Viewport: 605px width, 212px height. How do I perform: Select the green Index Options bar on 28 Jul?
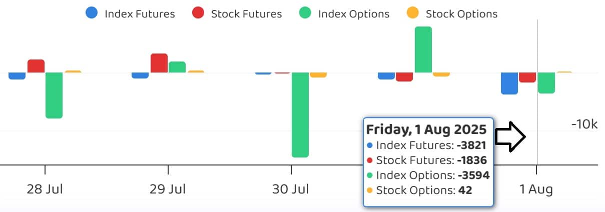click(54, 95)
